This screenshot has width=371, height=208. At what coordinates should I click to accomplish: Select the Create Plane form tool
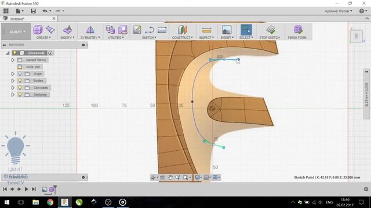pos(50,29)
